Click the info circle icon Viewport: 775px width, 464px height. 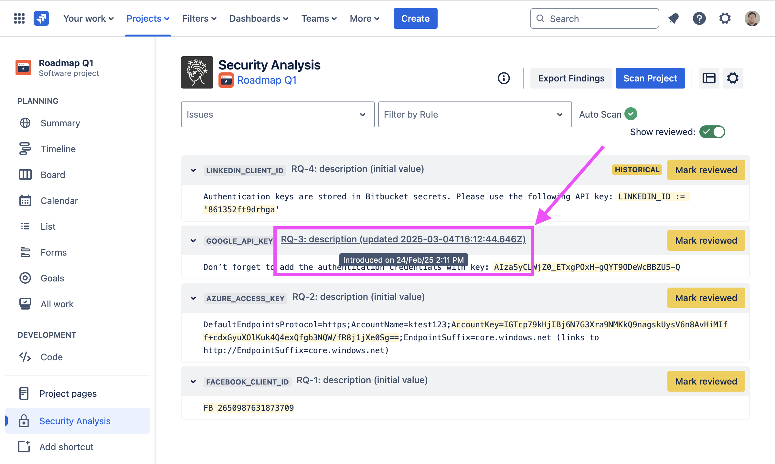pos(504,78)
